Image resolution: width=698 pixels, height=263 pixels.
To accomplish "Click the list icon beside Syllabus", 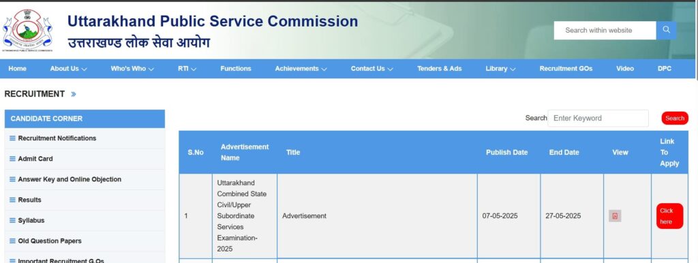I will pyautogui.click(x=12, y=220).
